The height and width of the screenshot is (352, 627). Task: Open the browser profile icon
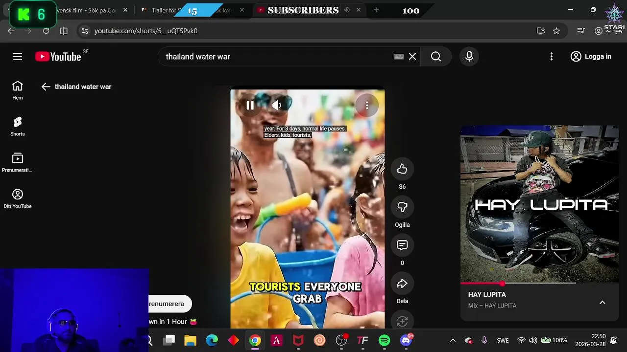[599, 31]
